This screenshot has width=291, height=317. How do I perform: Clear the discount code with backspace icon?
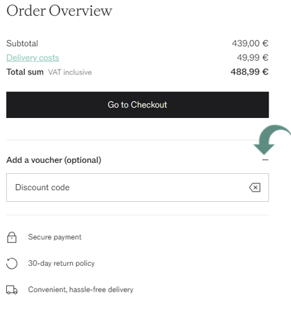click(x=255, y=187)
